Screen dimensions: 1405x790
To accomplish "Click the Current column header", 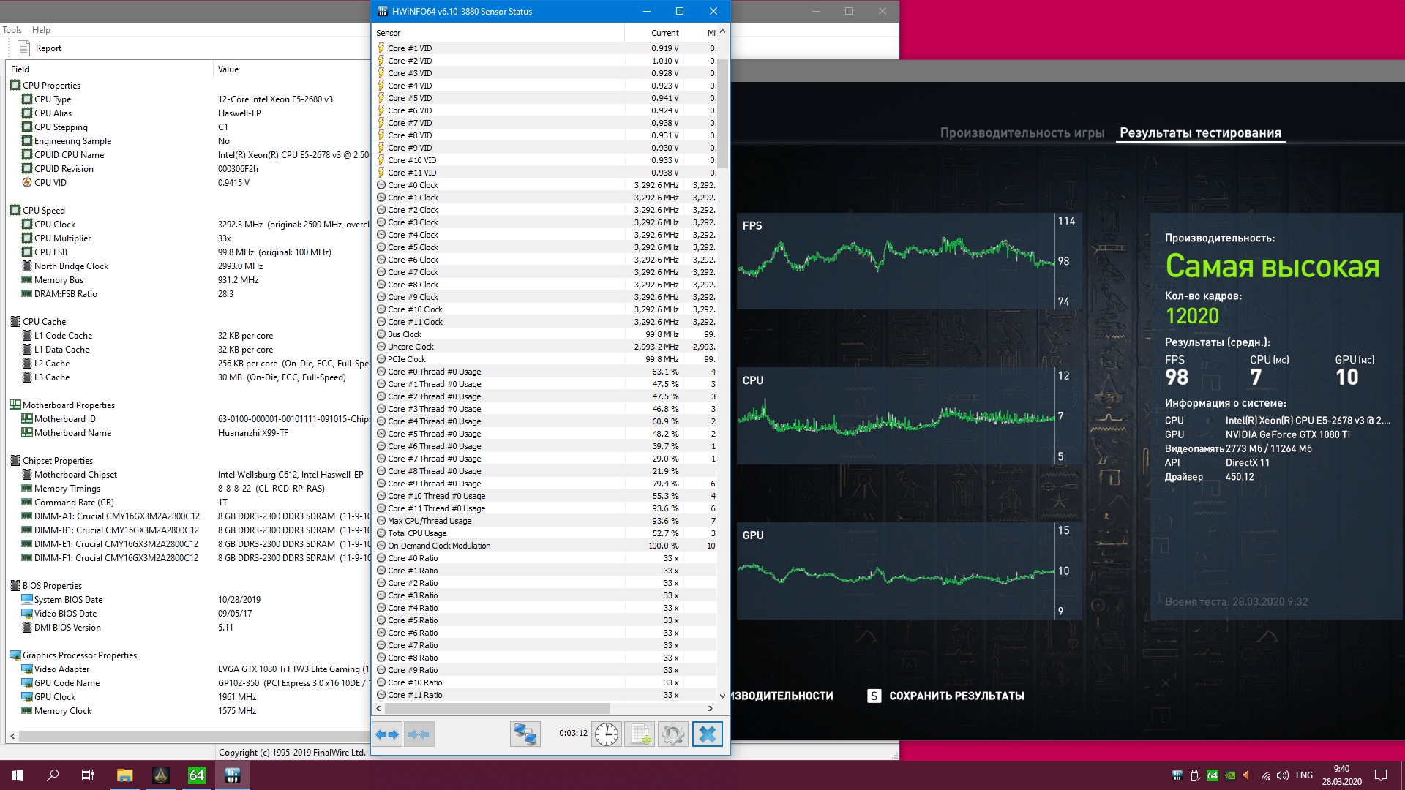I will coord(664,33).
